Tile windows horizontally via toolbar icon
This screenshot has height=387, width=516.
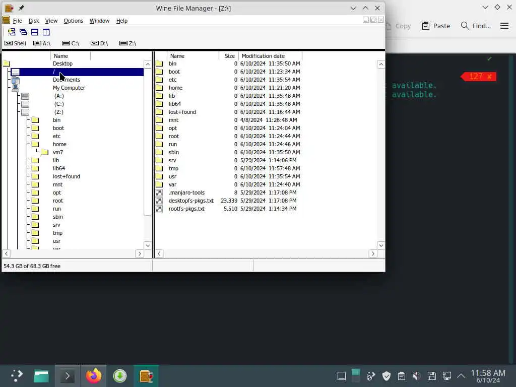(x=35, y=32)
